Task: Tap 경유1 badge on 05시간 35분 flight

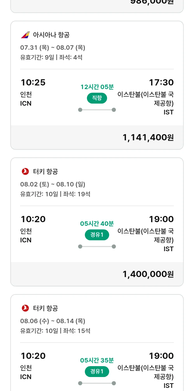Action: (97, 372)
